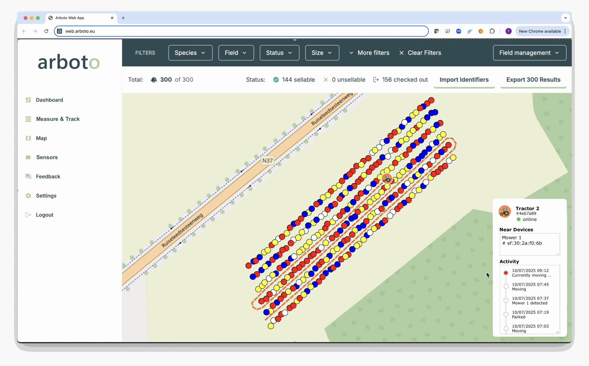Image resolution: width=589 pixels, height=366 pixels.
Task: Click the Settings gear icon
Action: pyautogui.click(x=28, y=196)
